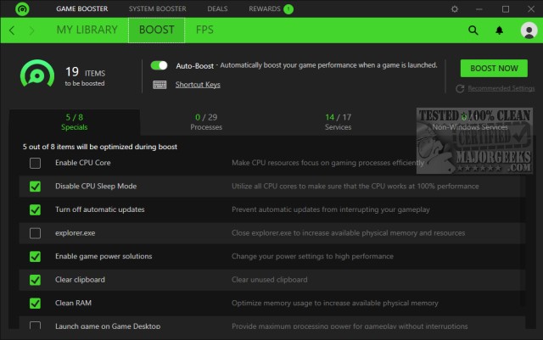The height and width of the screenshot is (340, 543).
Task: Check the Enable CPU Core checkbox
Action: click(35, 163)
